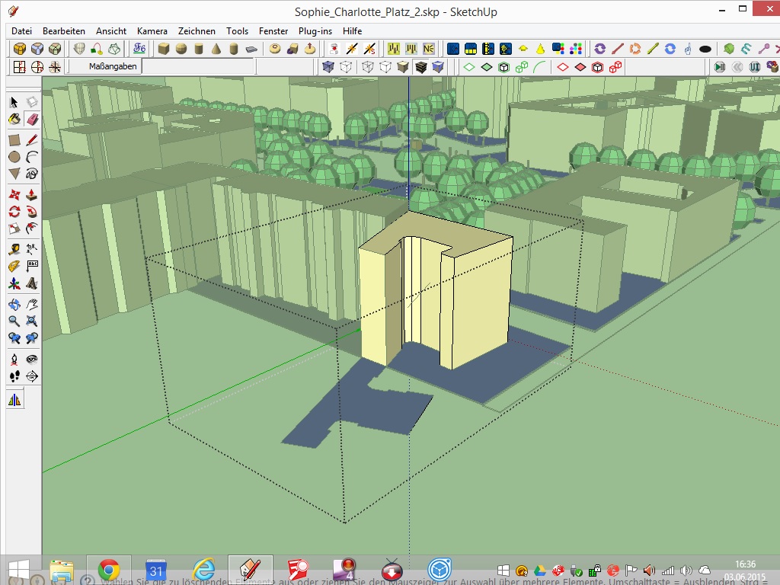Open the Plug-ins menu
The image size is (780, 585).
pyautogui.click(x=315, y=31)
